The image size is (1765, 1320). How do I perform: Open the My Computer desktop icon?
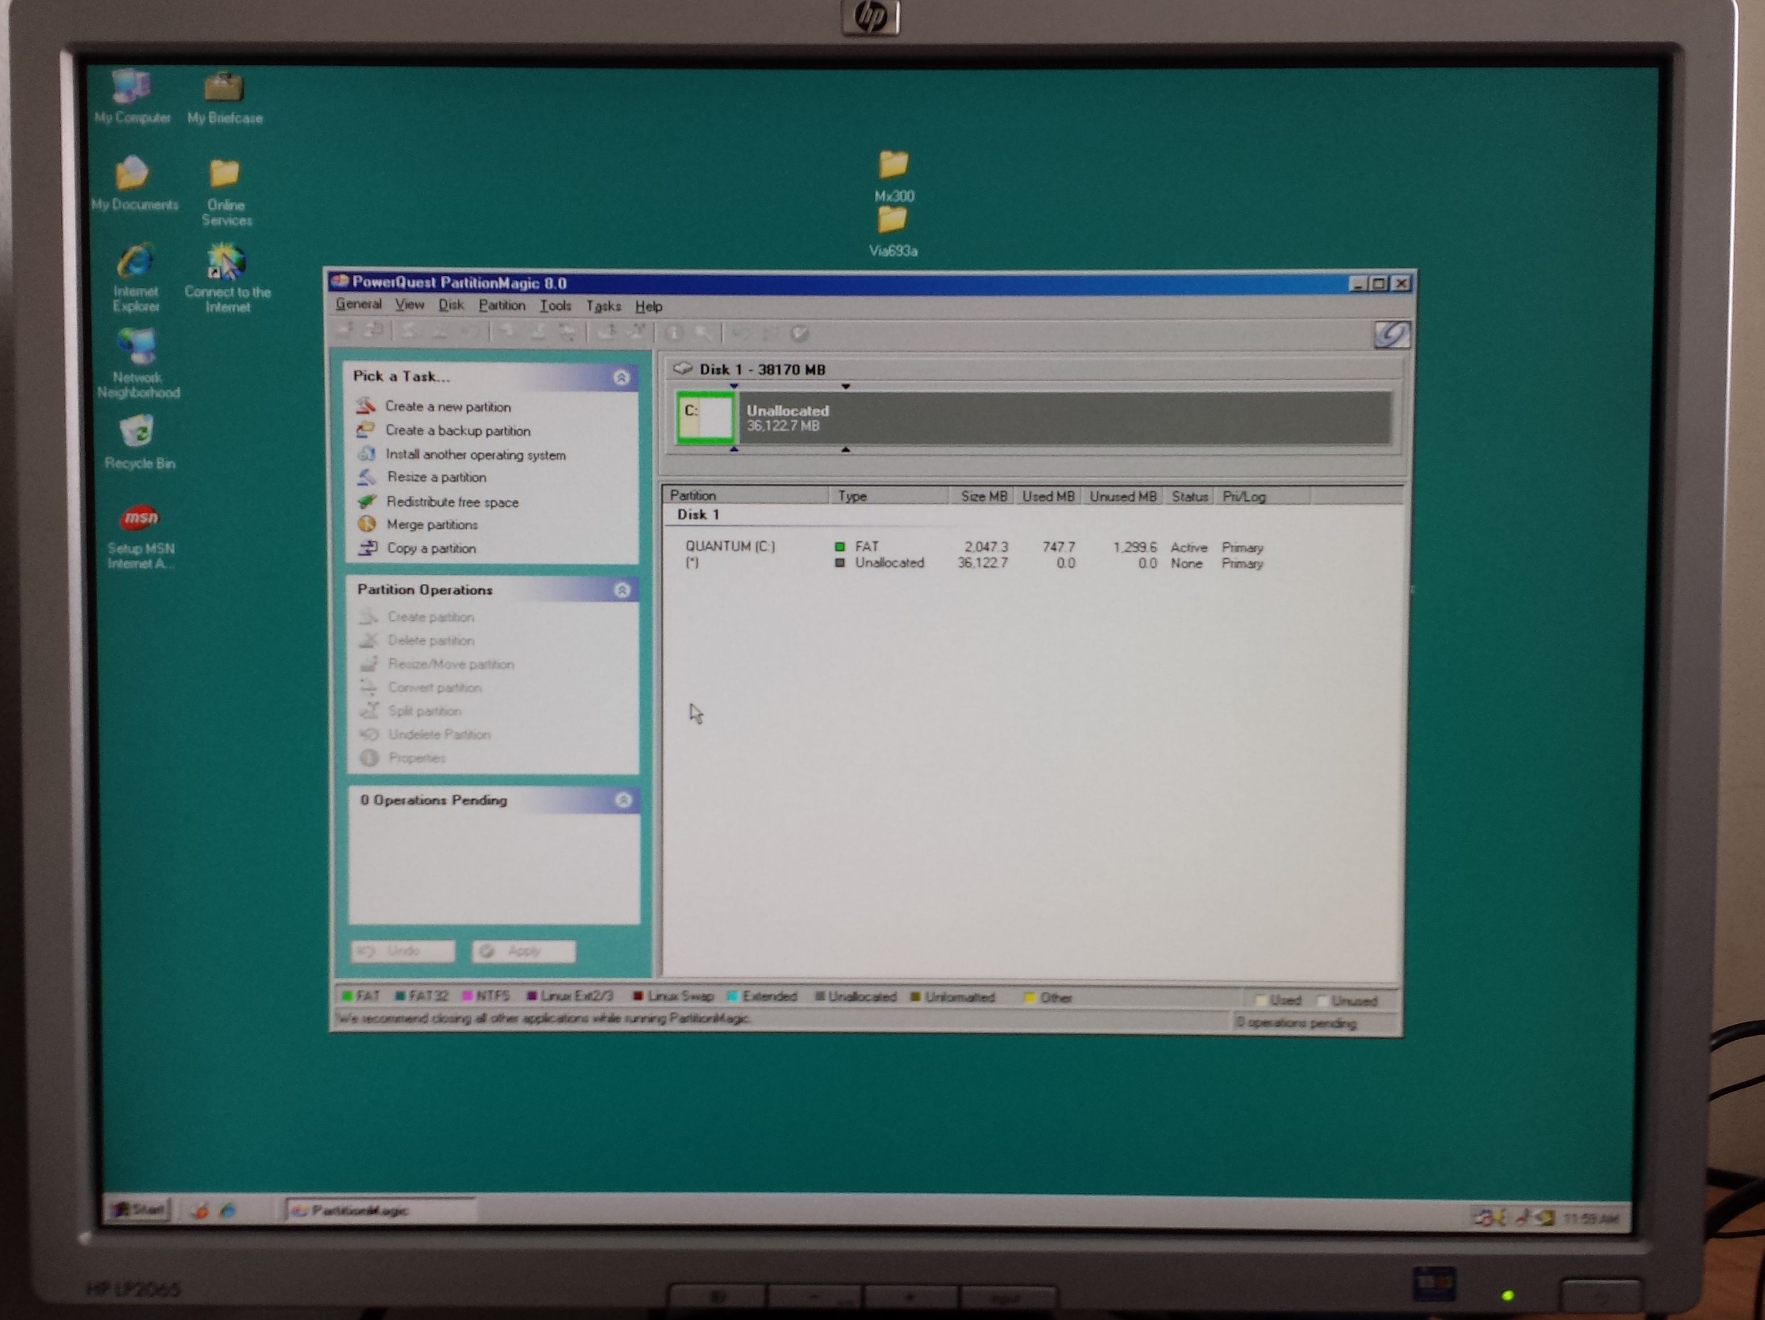click(x=132, y=97)
